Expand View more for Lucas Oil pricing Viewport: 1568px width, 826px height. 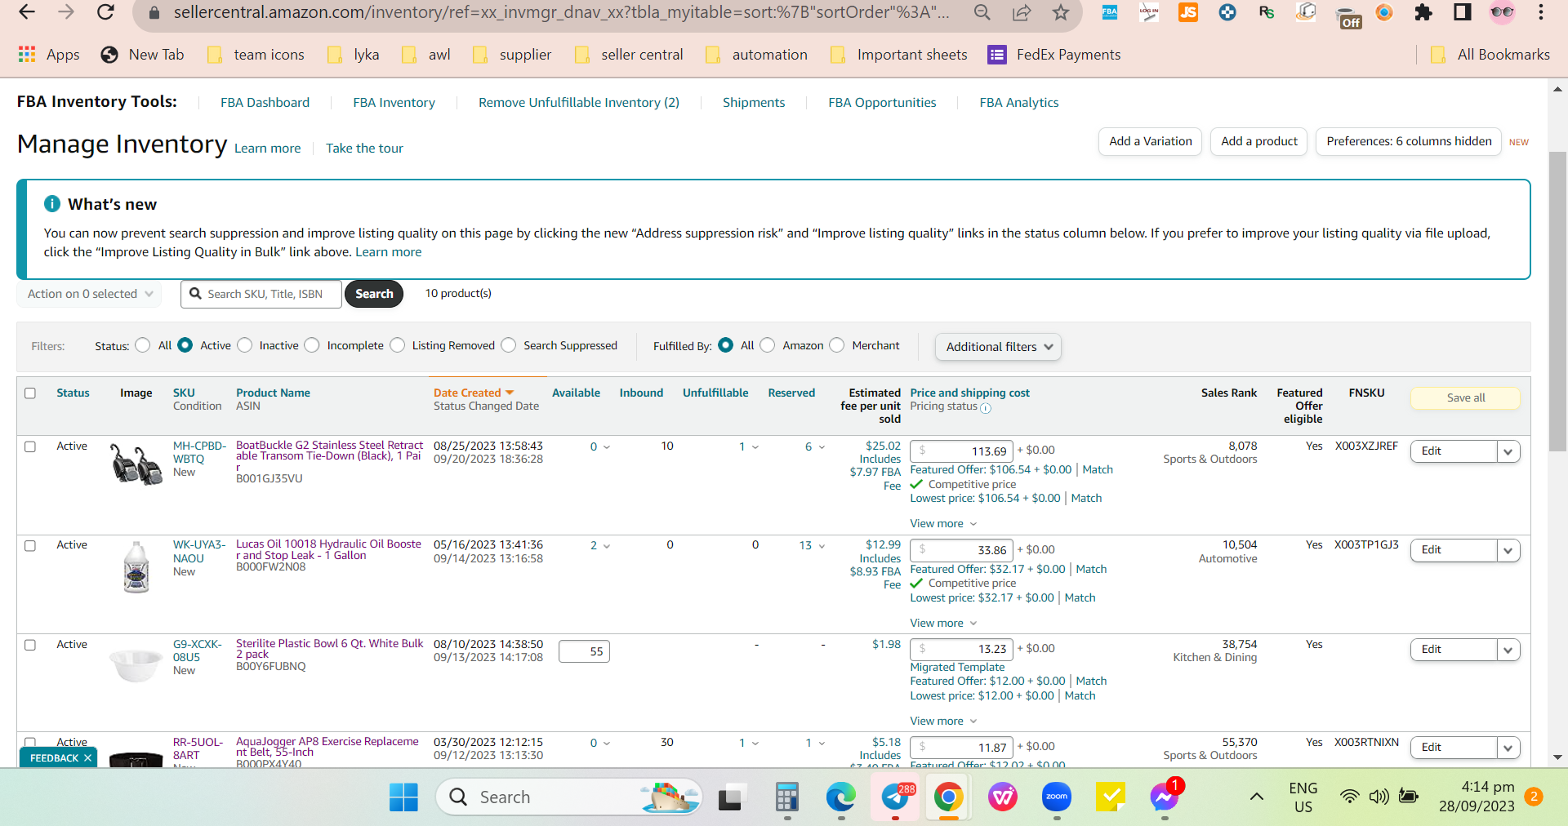click(943, 624)
